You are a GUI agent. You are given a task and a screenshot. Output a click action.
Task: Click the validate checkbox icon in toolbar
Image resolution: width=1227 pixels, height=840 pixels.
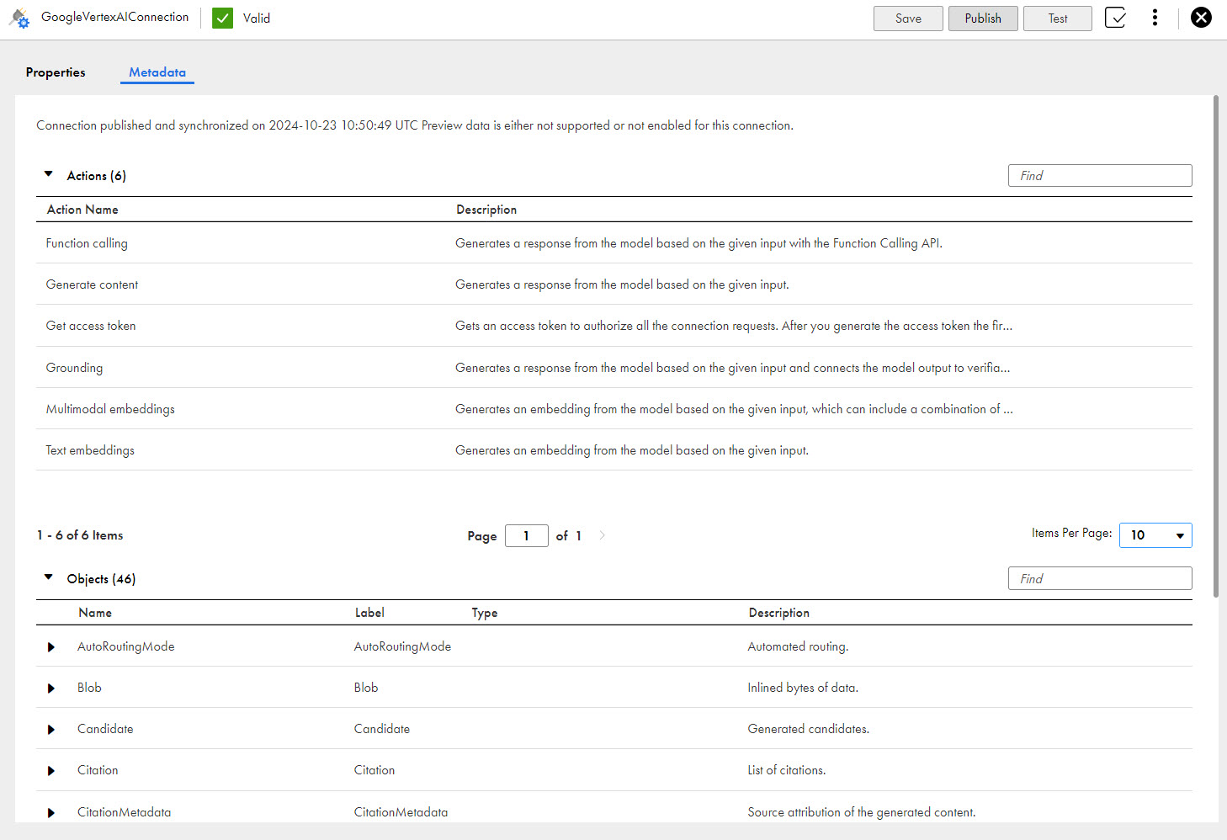[x=1115, y=18]
